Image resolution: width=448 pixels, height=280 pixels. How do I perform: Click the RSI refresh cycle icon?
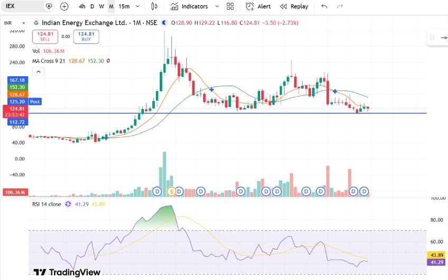click(x=68, y=204)
